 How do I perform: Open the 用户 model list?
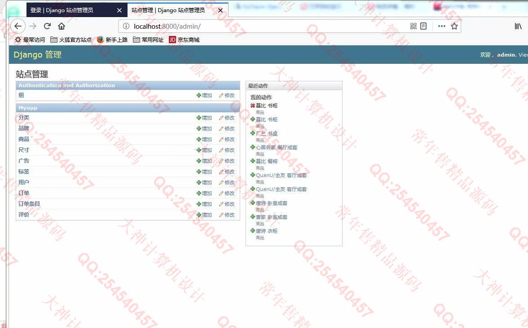click(23, 182)
